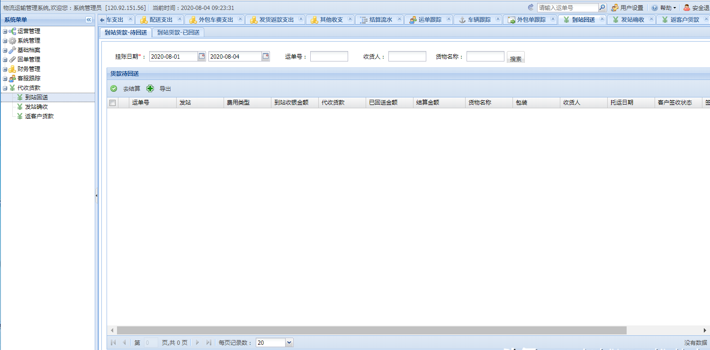
Task: Switch to 到站货款-已回送 subtab
Action: [x=178, y=32]
